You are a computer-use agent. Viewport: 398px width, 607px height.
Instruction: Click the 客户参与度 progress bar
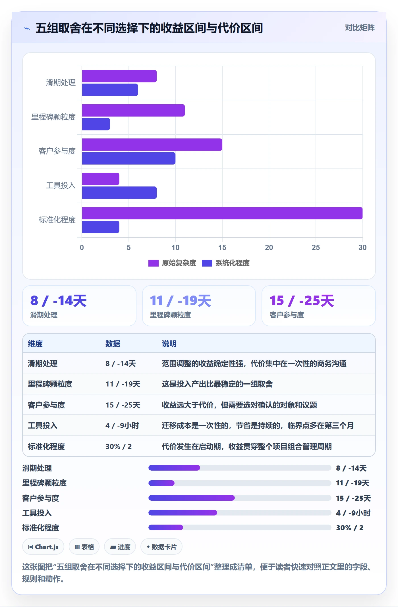[240, 498]
